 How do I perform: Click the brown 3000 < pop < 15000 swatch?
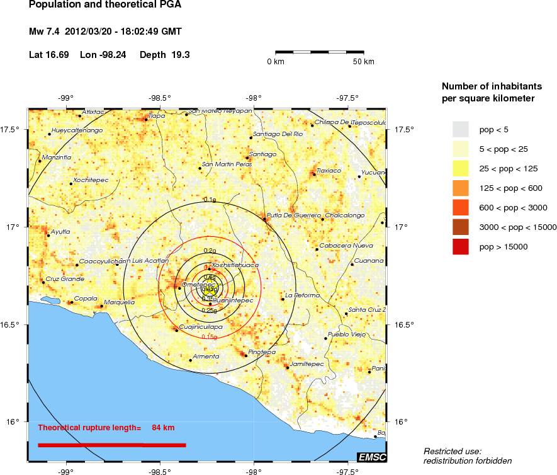[x=460, y=227]
